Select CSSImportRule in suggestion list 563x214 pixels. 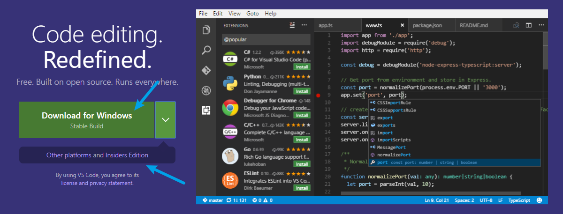(x=454, y=103)
